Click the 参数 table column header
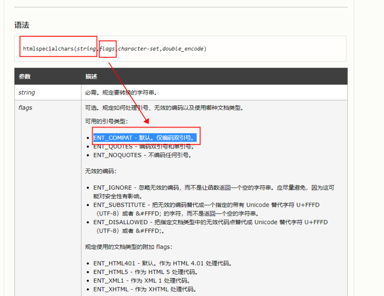This screenshot has width=384, height=296. [x=25, y=76]
